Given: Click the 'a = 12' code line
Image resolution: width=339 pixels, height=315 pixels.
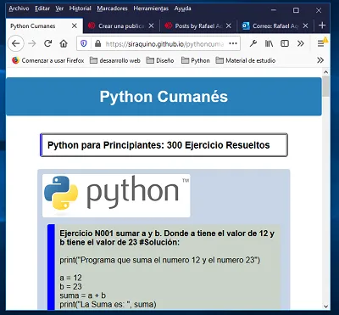Looking at the screenshot, I should (x=70, y=278).
